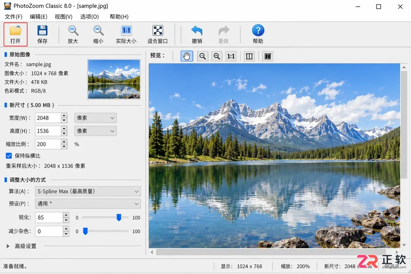Screen dimensions: 411x274
Task: Click the 高度 input field showing 1536
Action: pyautogui.click(x=48, y=131)
